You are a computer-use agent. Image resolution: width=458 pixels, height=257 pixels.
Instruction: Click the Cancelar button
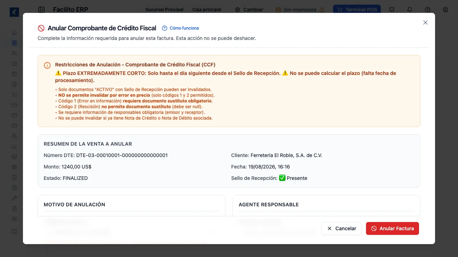click(x=341, y=228)
